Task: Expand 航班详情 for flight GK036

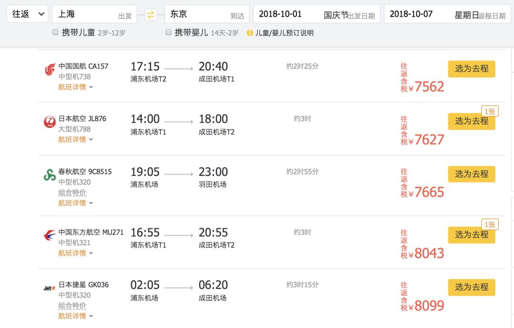Action: click(x=71, y=316)
